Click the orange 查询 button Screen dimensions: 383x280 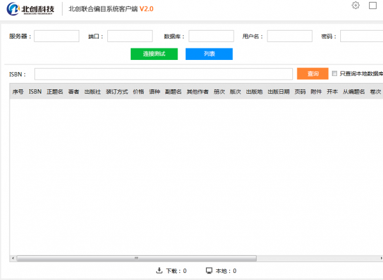coord(313,73)
